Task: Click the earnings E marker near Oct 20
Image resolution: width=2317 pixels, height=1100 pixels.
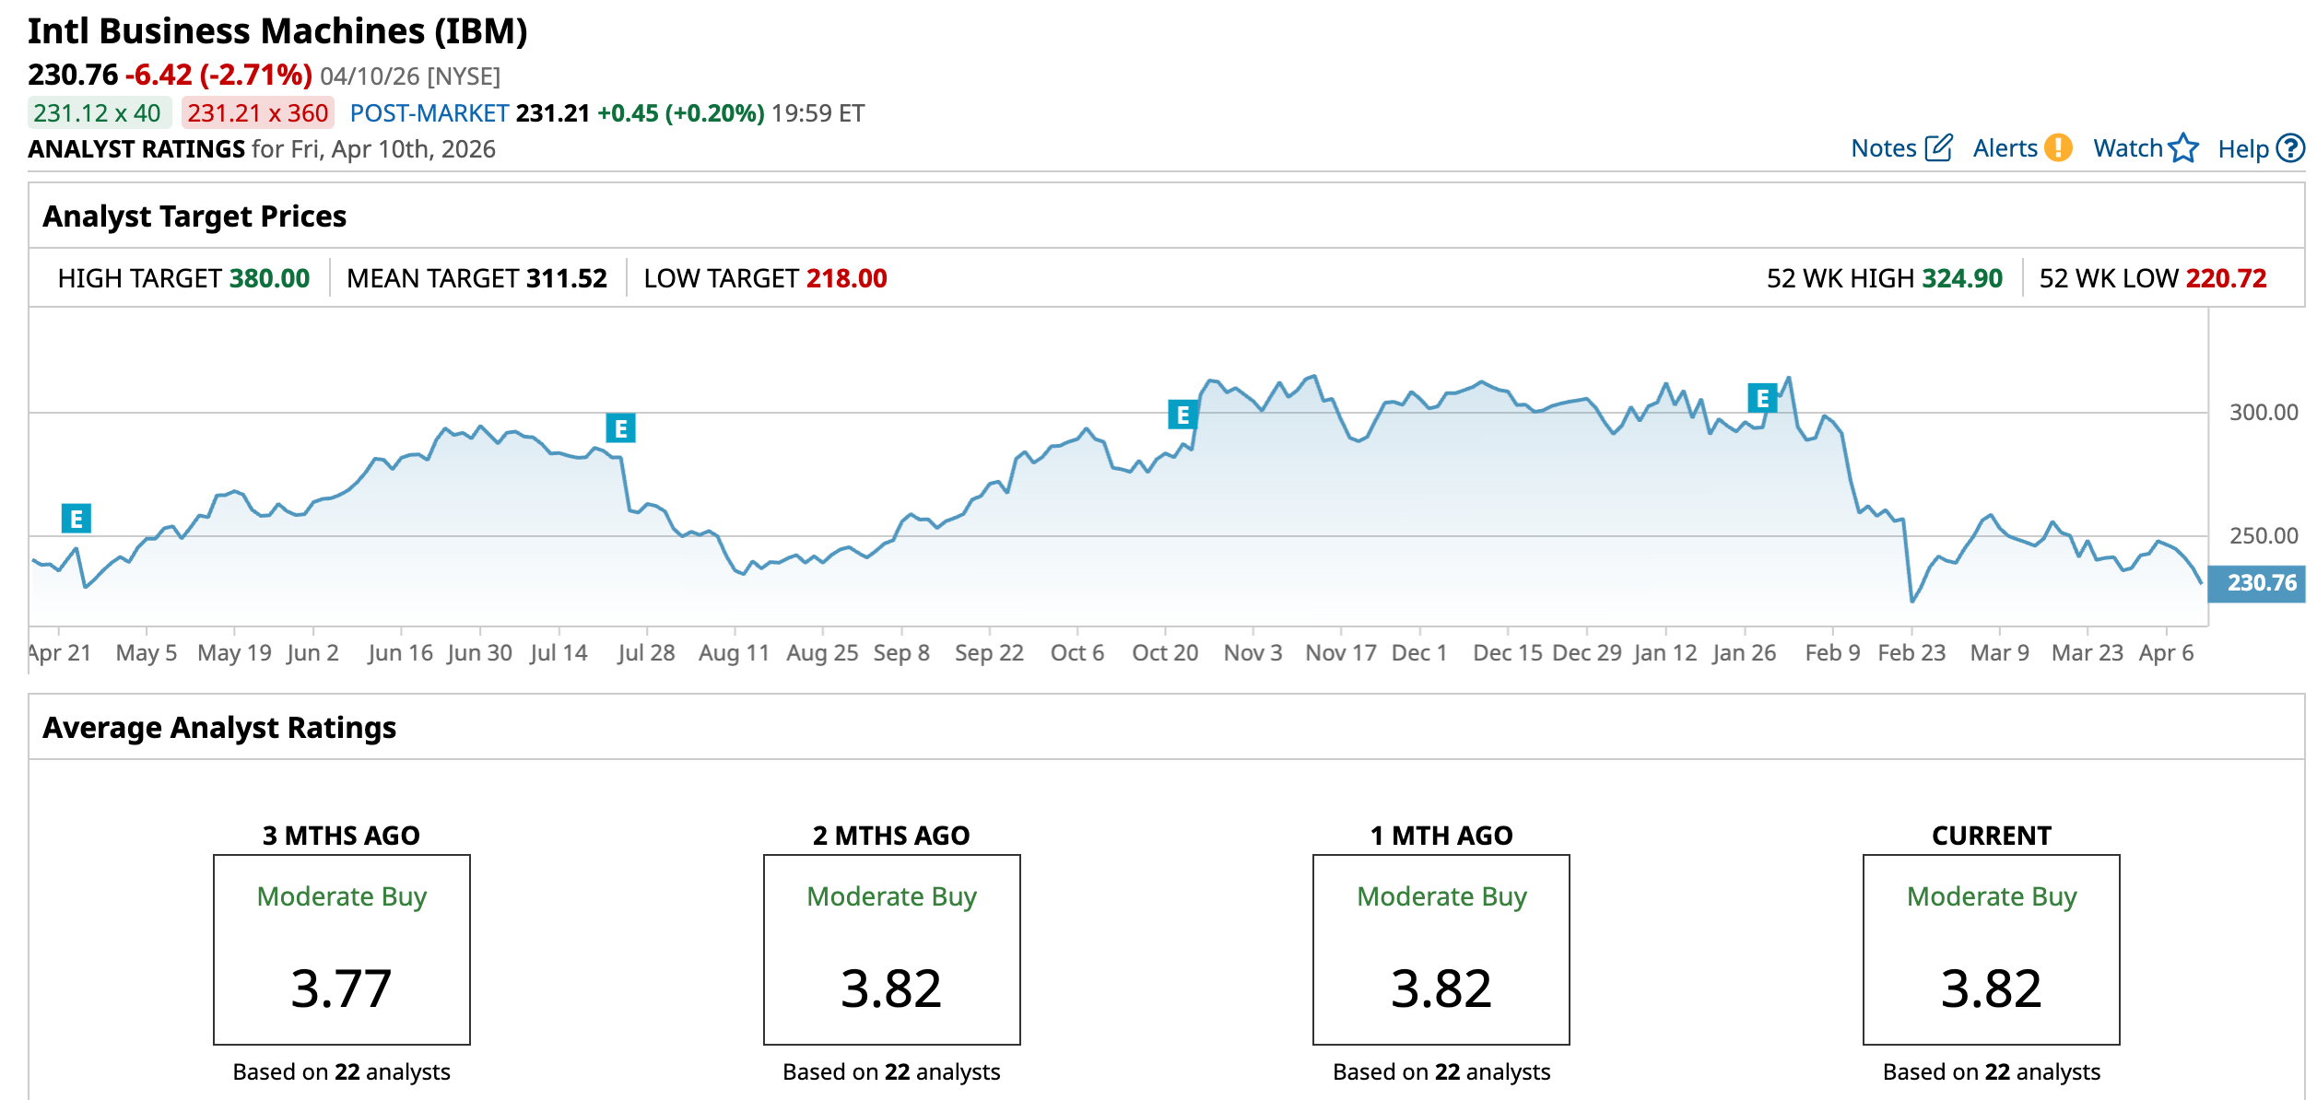Action: tap(1182, 415)
